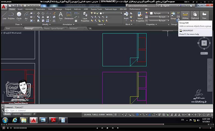The width and height of the screenshot is (215, 131).
Task: Expand the Draw panel
Action: [x=19, y=24]
